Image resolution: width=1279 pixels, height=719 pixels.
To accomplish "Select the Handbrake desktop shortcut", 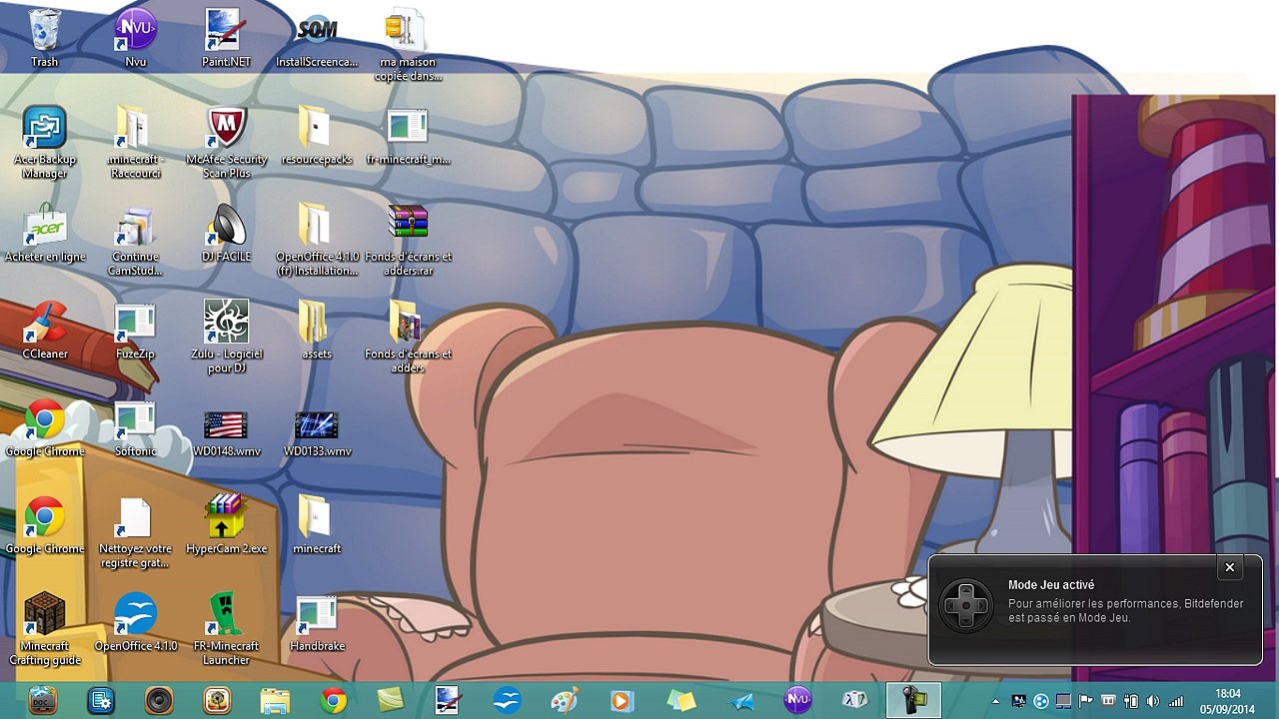I will pos(317,622).
